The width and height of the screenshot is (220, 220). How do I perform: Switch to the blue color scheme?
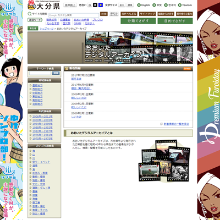pyautogui.click(x=101, y=5)
